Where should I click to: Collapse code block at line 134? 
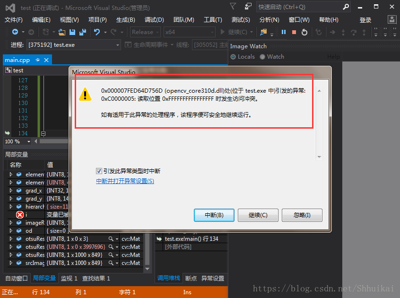[43, 133]
